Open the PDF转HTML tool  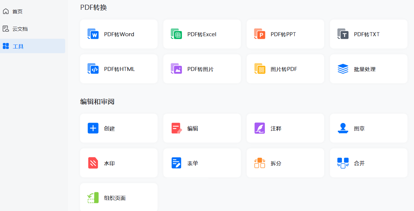click(119, 69)
